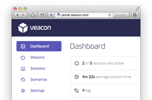Click the Settings gear icon

click(23, 91)
